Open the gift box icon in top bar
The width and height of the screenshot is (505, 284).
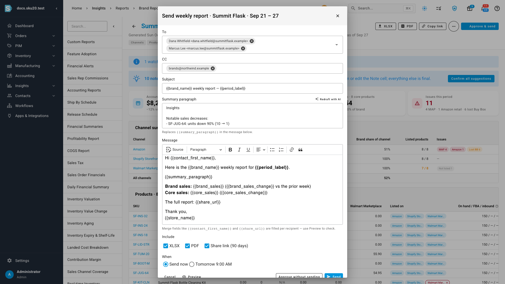click(x=469, y=8)
